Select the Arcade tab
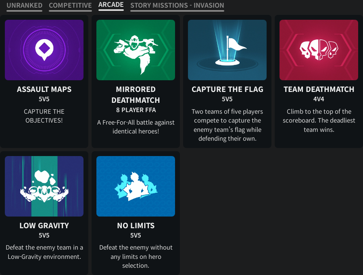363x275 pixels. [x=111, y=5]
